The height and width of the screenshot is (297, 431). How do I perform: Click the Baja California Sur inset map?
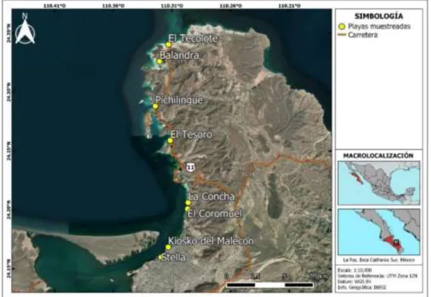pos(379,232)
